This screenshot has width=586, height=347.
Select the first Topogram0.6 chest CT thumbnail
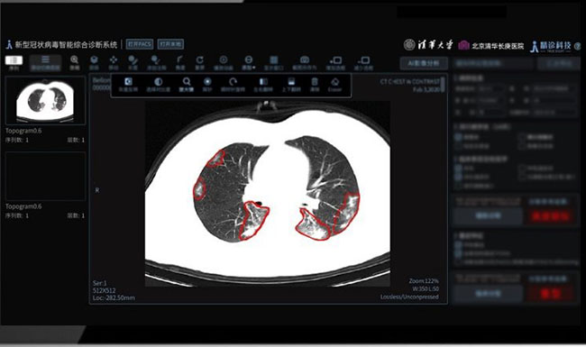point(45,100)
